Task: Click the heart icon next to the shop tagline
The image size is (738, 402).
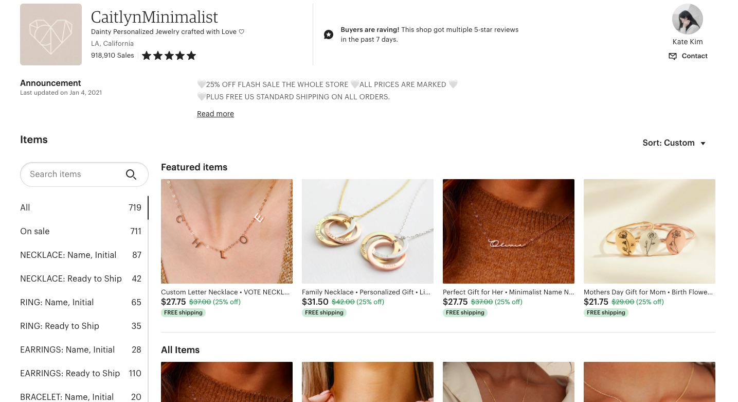Action: (x=241, y=31)
